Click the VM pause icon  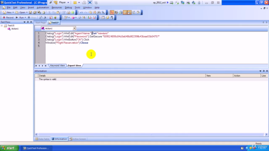[75, 3]
